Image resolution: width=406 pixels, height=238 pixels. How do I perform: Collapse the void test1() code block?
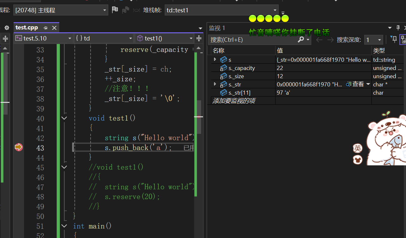pos(64,118)
